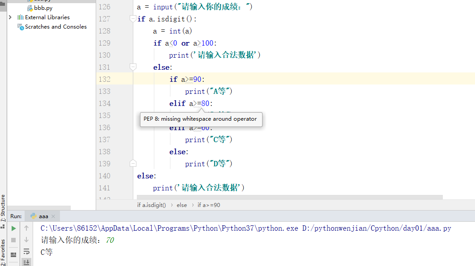This screenshot has width=475, height=266.
Task: Click console input value 70
Action: tap(110, 240)
